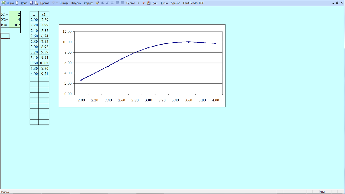The width and height of the screenshot is (345, 194).
Task: Select x column cell 3.00 in table
Action: pyautogui.click(x=34, y=47)
